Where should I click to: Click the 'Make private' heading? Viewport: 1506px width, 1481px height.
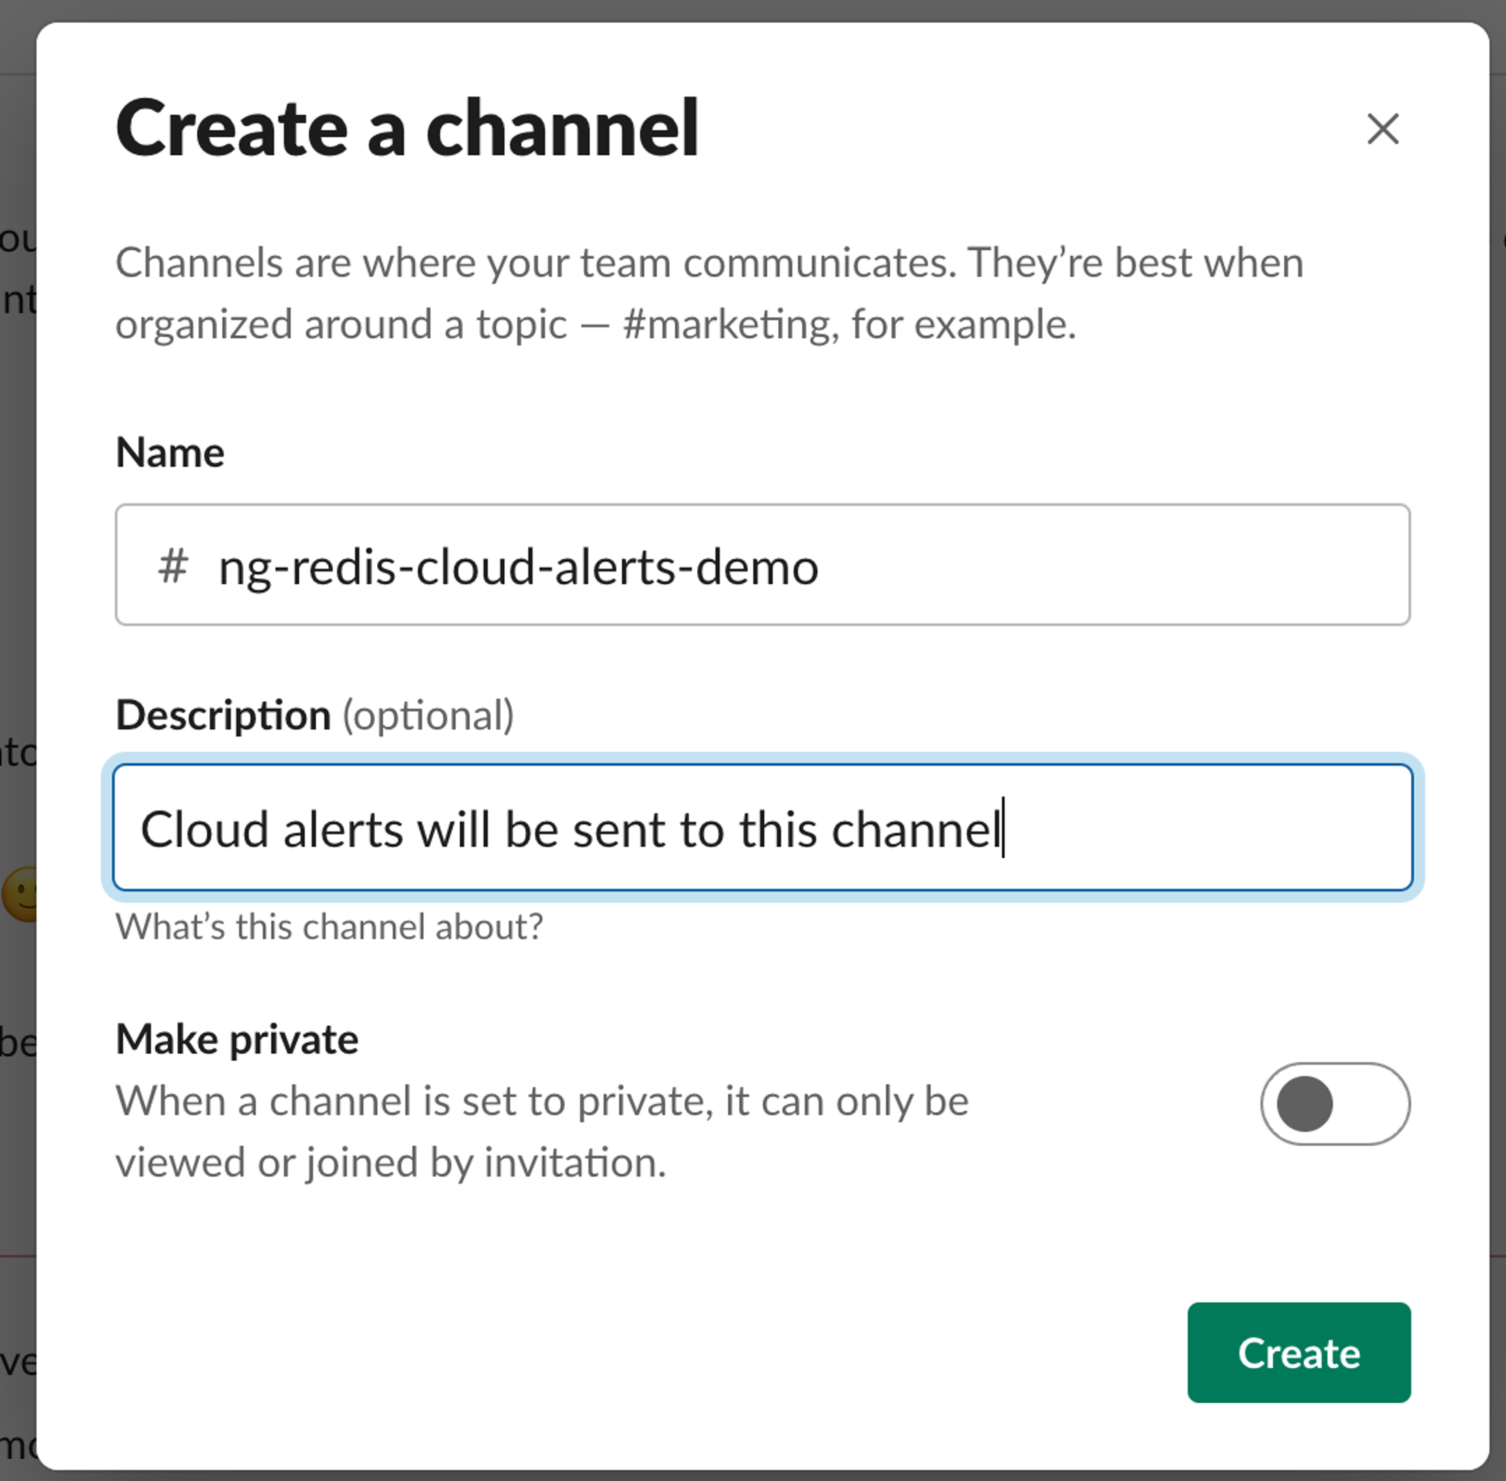tap(236, 1039)
